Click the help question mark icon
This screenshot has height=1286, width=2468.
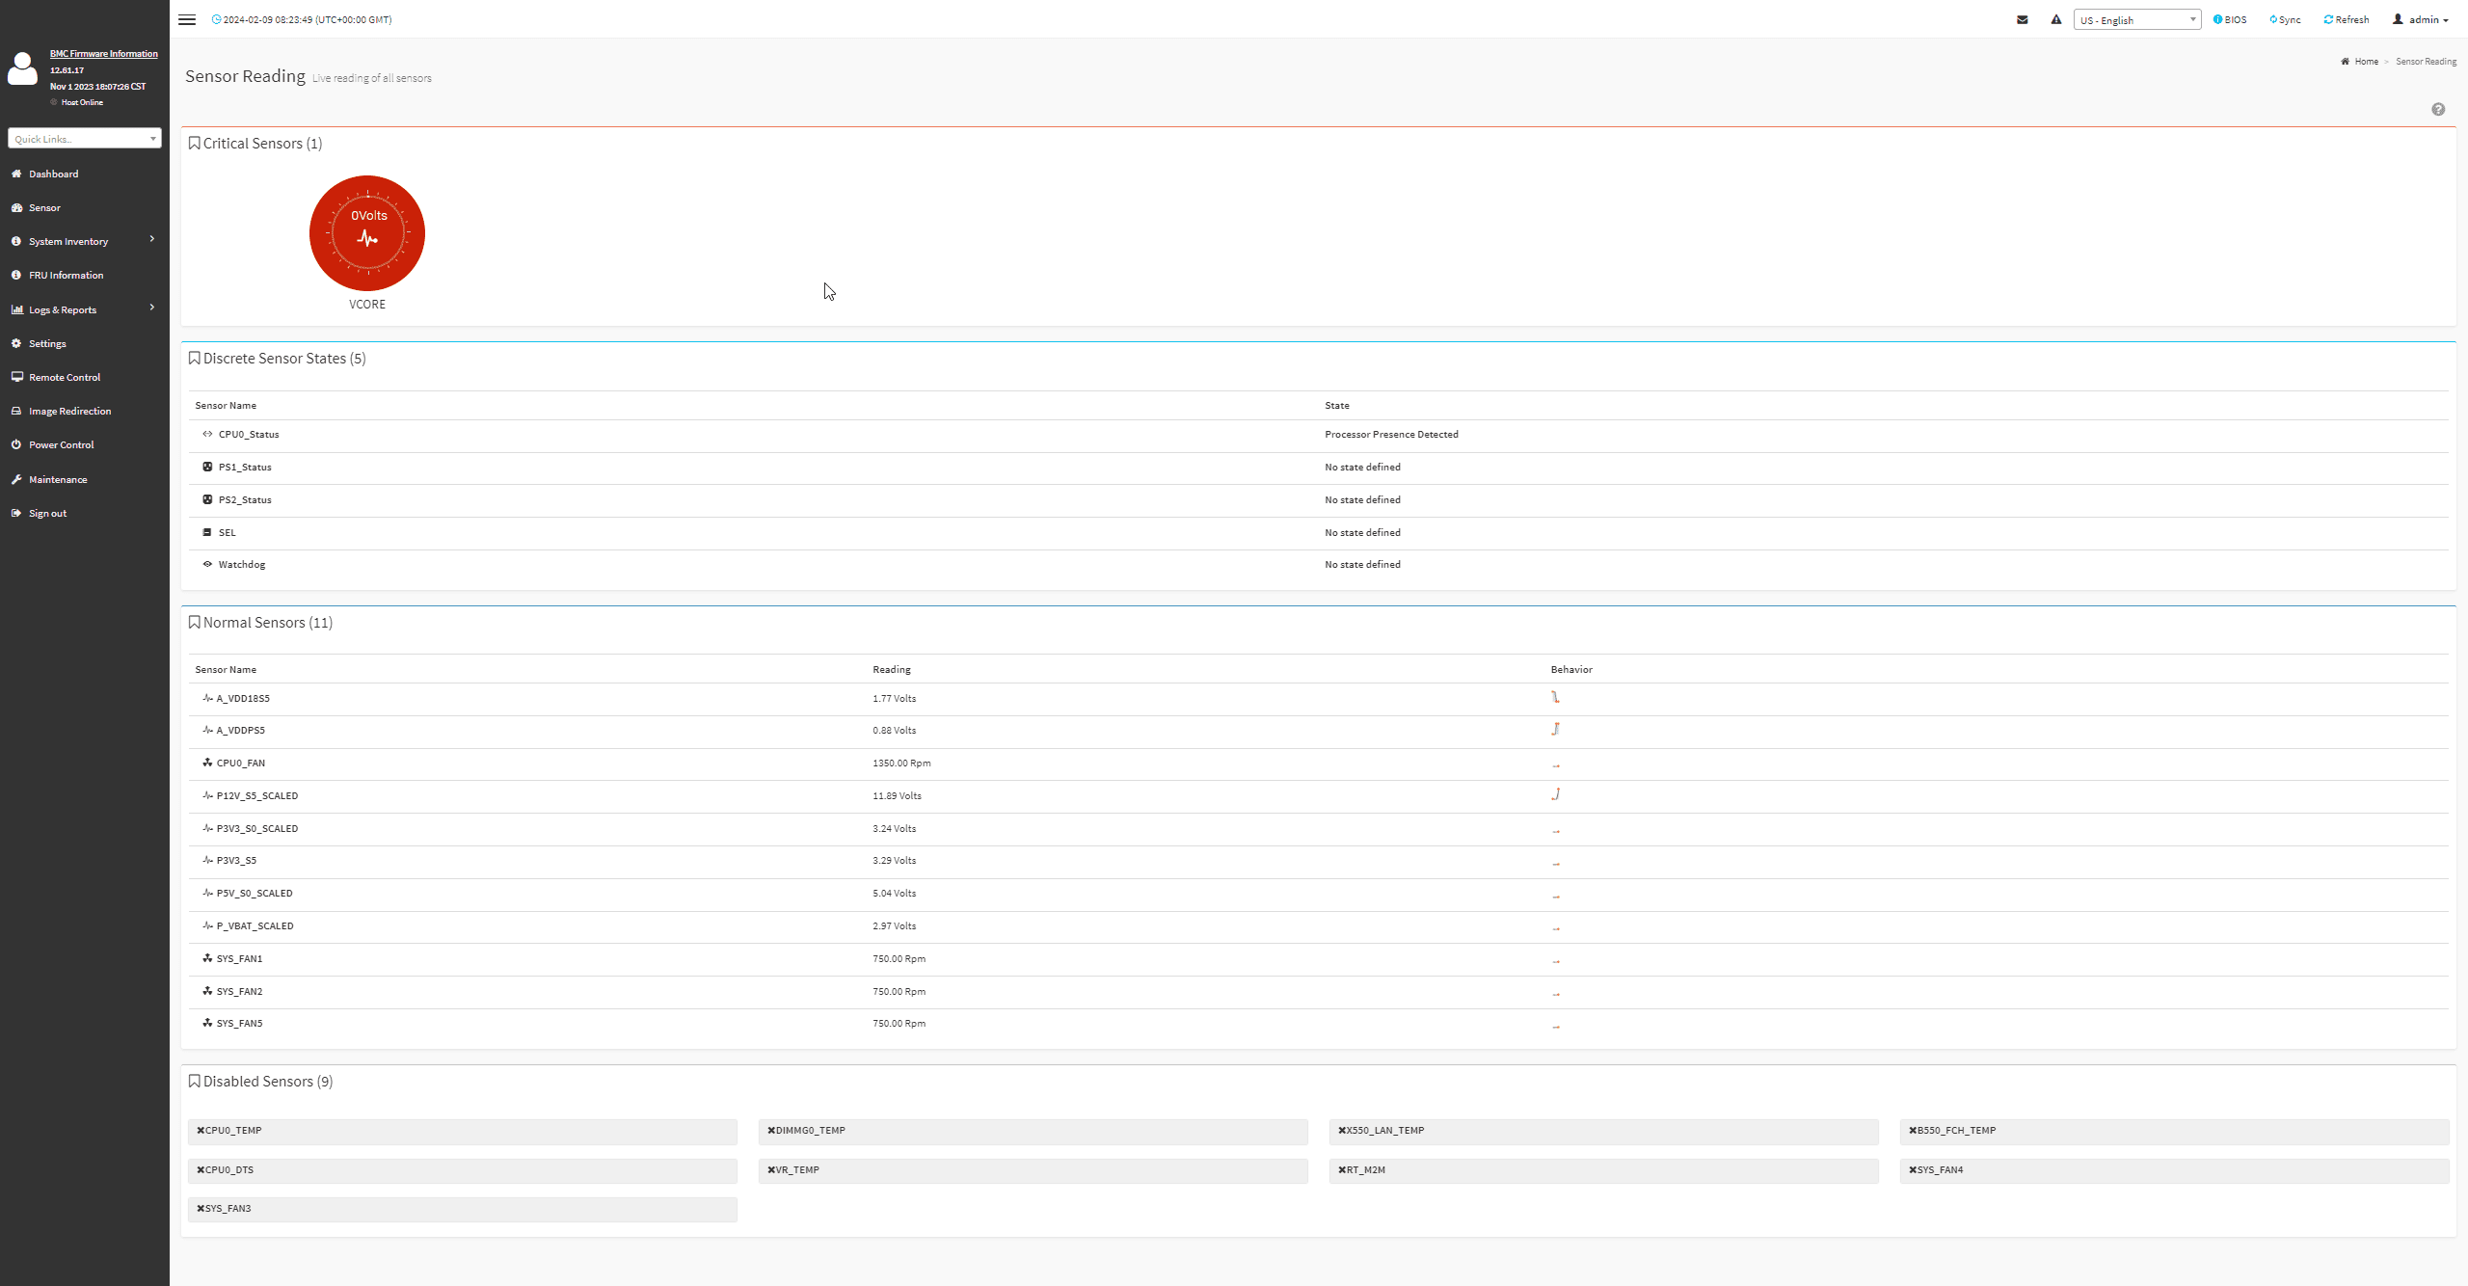point(2437,109)
